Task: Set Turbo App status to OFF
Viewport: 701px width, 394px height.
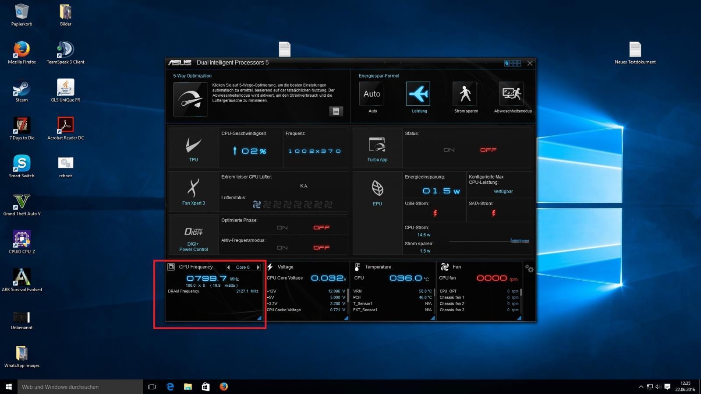Action: tap(488, 150)
